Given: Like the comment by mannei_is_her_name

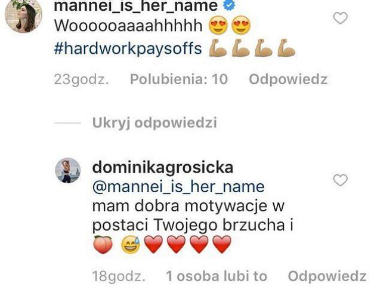Looking at the screenshot, I should click(x=340, y=19).
